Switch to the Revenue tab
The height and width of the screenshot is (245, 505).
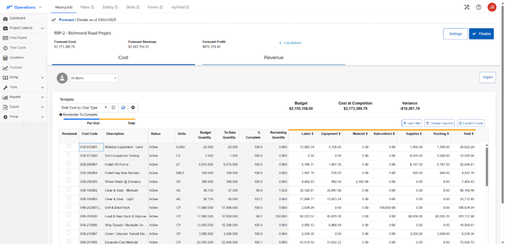tap(274, 58)
